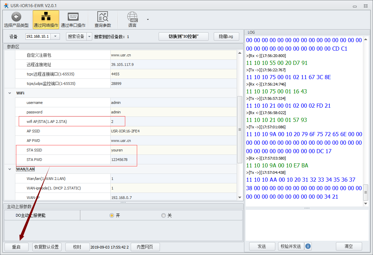The width and height of the screenshot is (373, 255).
Task: Click the STA PWD value 12345678
Action: point(174,160)
